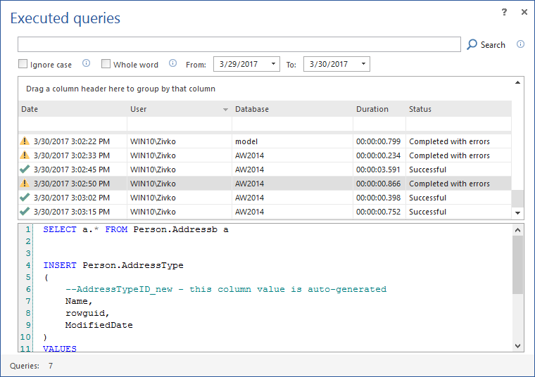Select the duration 00:00:00.866 cell
This screenshot has width=535, height=377.
tap(379, 184)
